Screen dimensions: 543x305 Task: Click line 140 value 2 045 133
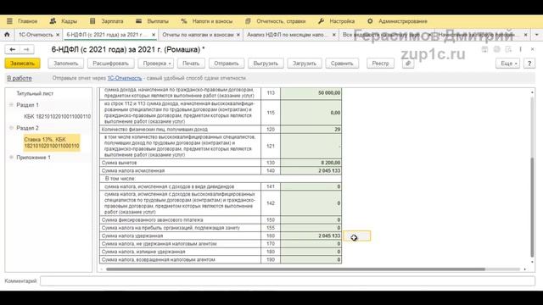click(311, 170)
